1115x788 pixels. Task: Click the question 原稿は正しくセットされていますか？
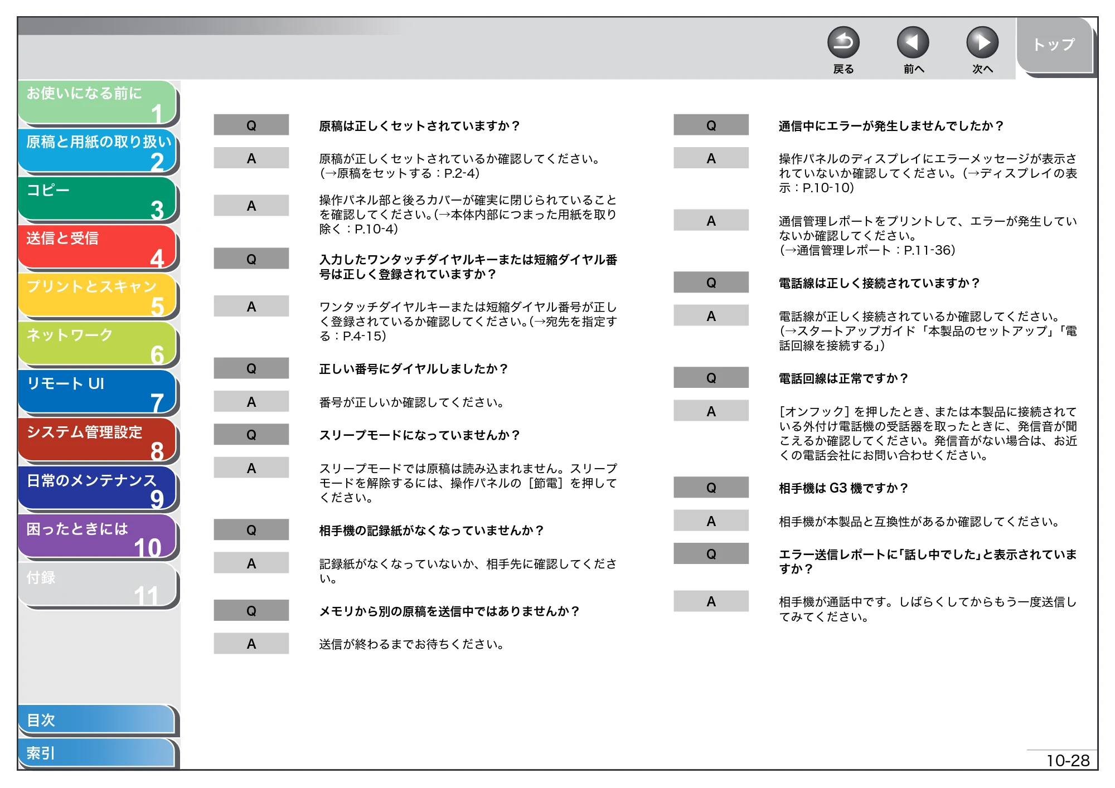click(x=419, y=126)
